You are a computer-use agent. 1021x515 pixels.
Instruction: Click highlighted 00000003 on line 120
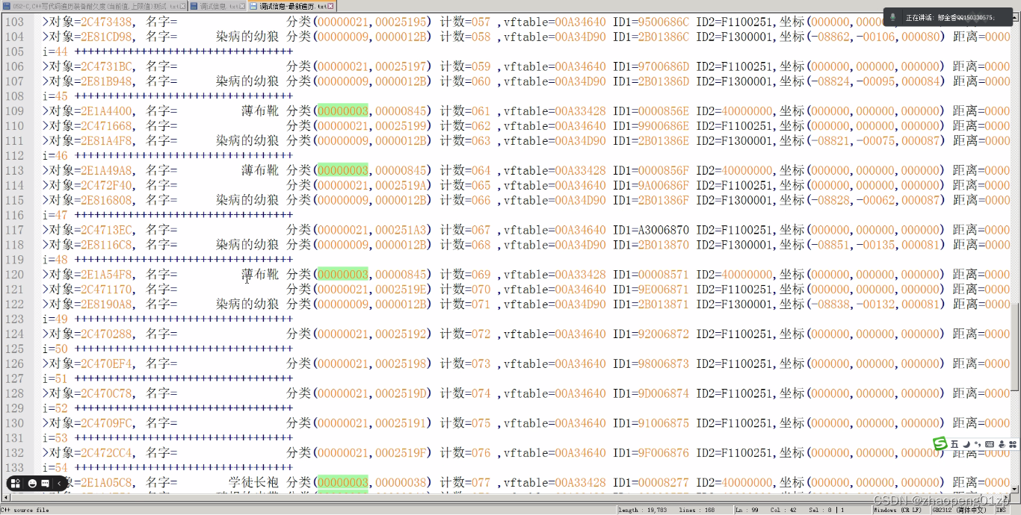click(343, 275)
